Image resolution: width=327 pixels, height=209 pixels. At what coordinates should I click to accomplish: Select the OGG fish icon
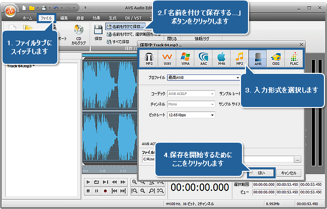click(276, 60)
